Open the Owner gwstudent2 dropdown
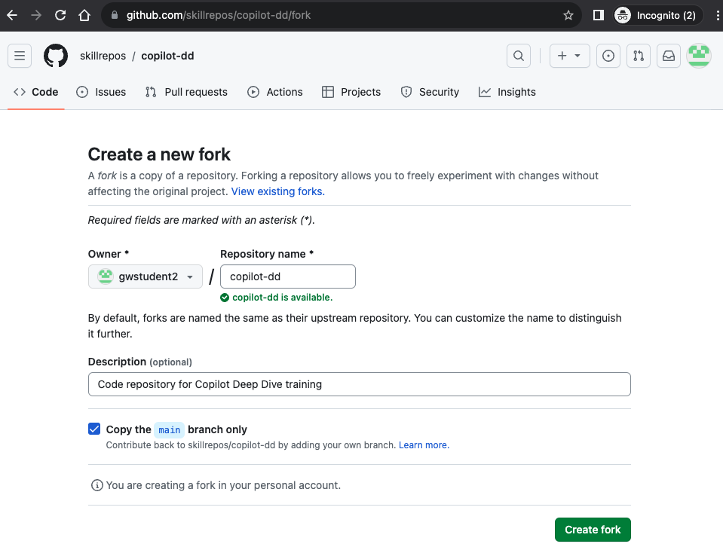This screenshot has height=556, width=723. [x=146, y=276]
